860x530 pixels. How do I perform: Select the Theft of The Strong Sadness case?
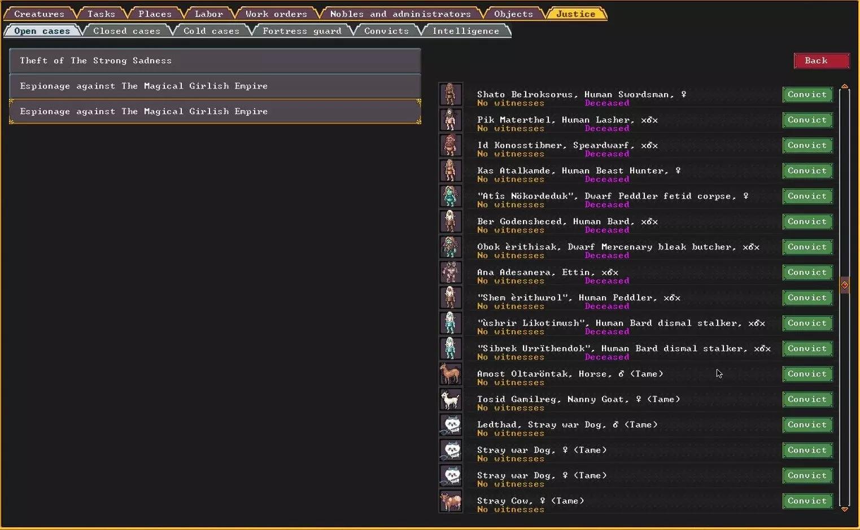pos(215,61)
